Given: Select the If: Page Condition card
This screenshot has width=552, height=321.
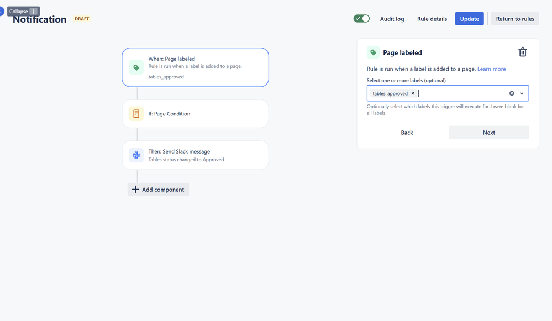Looking at the screenshot, I should click(x=196, y=114).
